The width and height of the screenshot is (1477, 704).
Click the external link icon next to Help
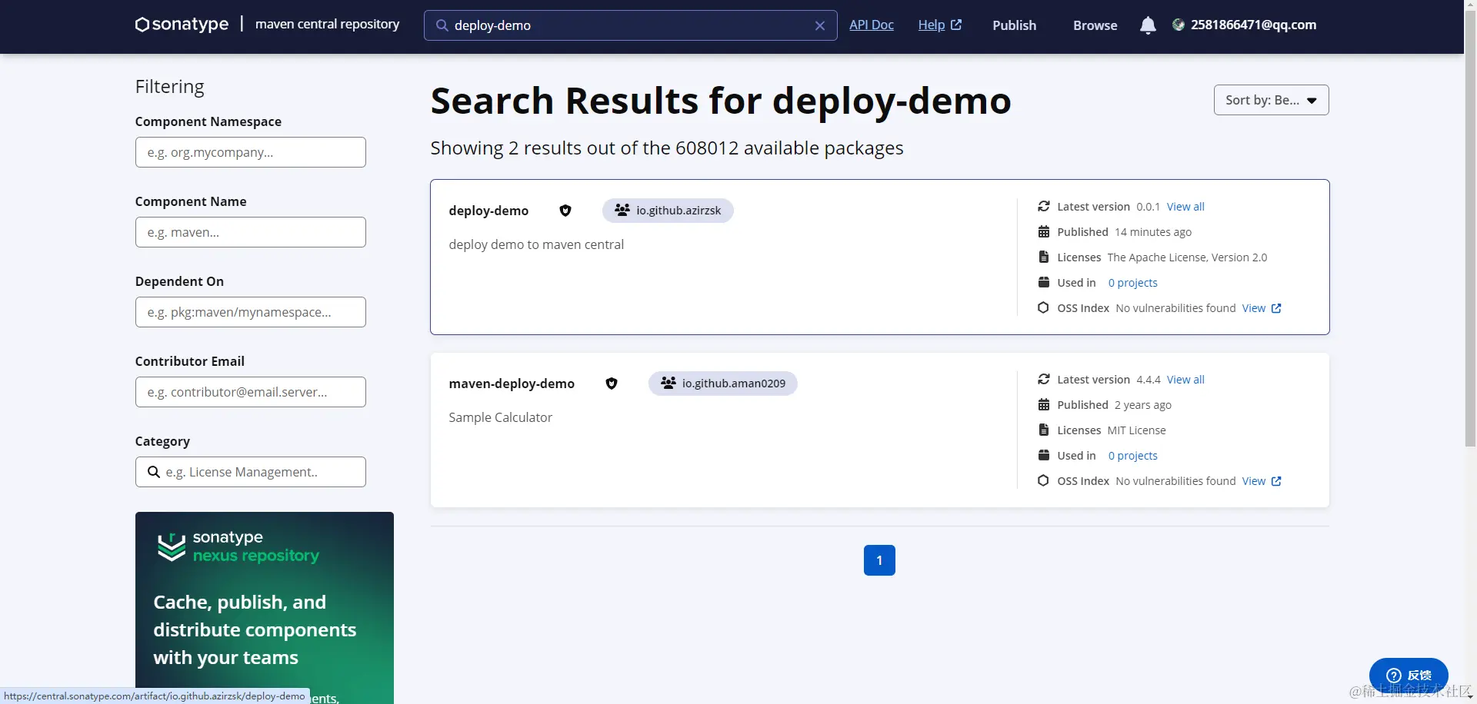click(x=956, y=25)
